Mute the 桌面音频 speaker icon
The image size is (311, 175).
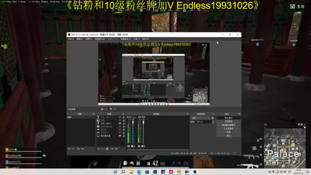pos(143,146)
